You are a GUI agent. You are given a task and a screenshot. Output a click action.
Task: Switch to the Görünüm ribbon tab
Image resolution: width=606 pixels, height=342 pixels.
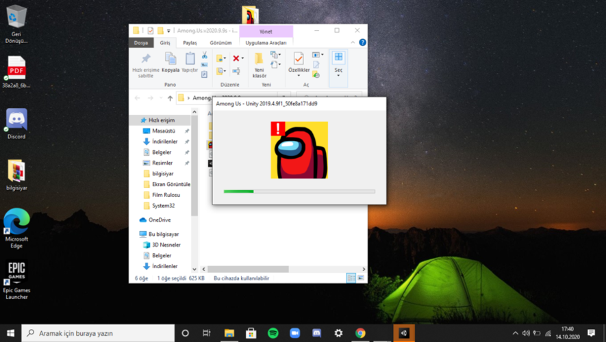click(x=220, y=43)
